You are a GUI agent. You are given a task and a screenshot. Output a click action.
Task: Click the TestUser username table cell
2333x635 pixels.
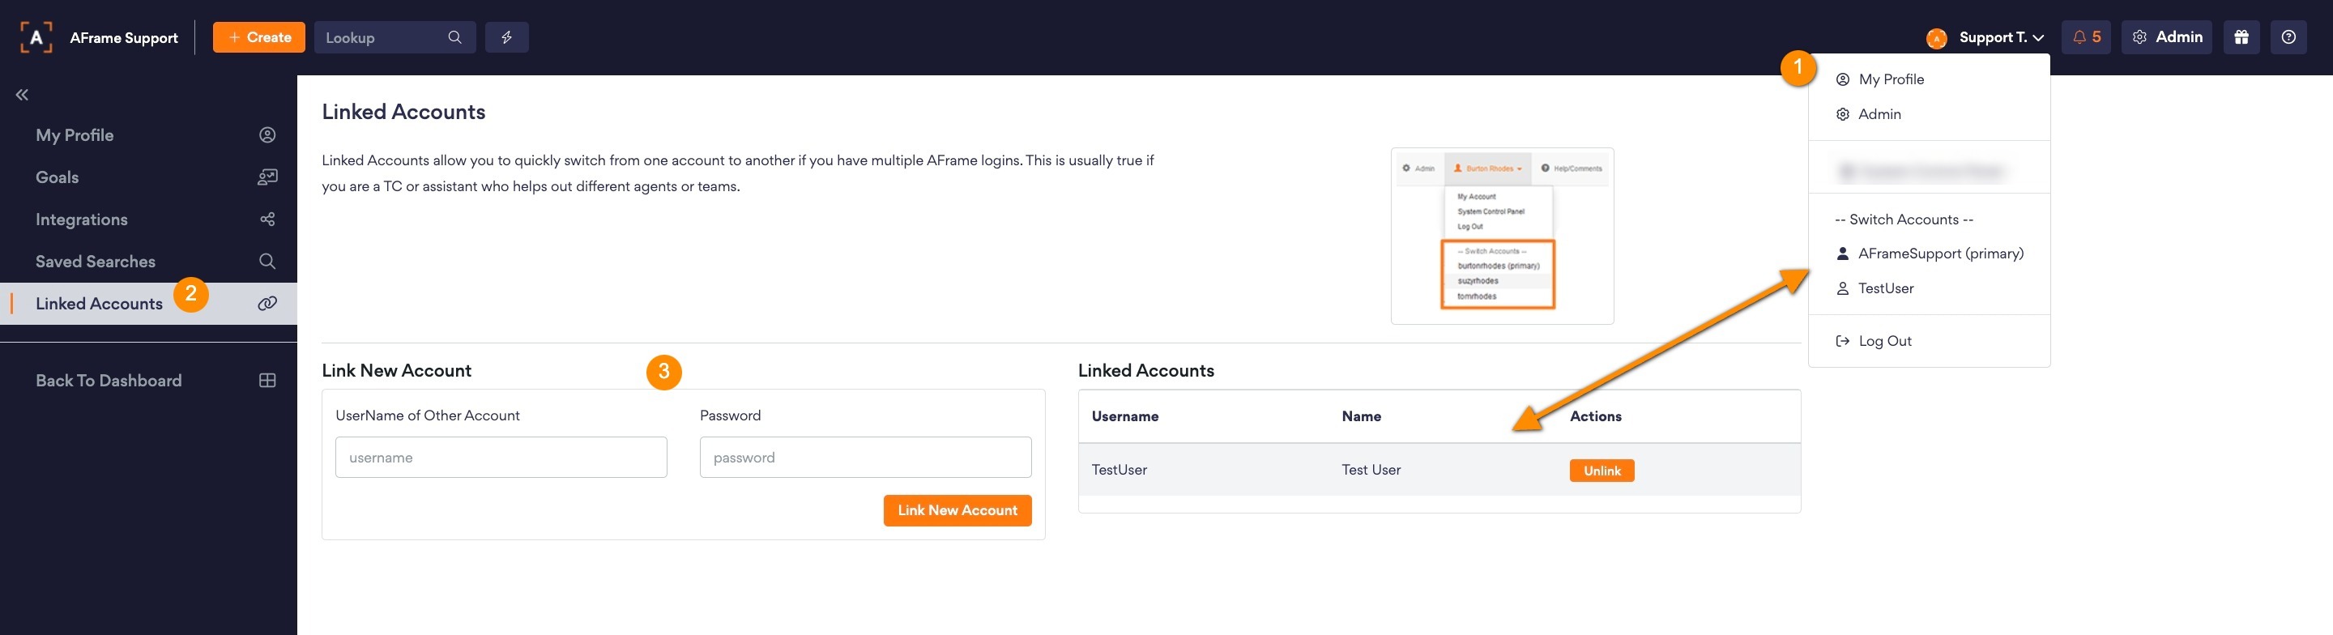1120,469
